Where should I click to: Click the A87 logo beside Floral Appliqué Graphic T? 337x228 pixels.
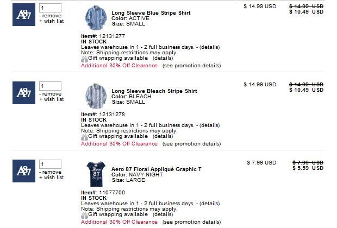(x=24, y=171)
